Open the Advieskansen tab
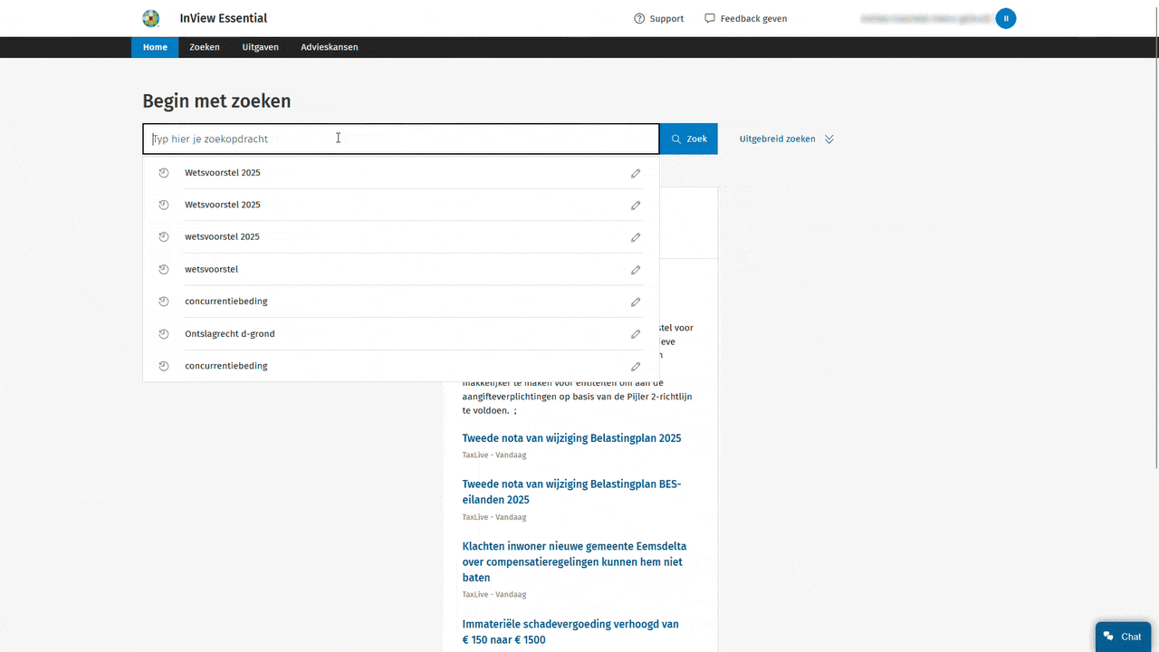 [329, 47]
